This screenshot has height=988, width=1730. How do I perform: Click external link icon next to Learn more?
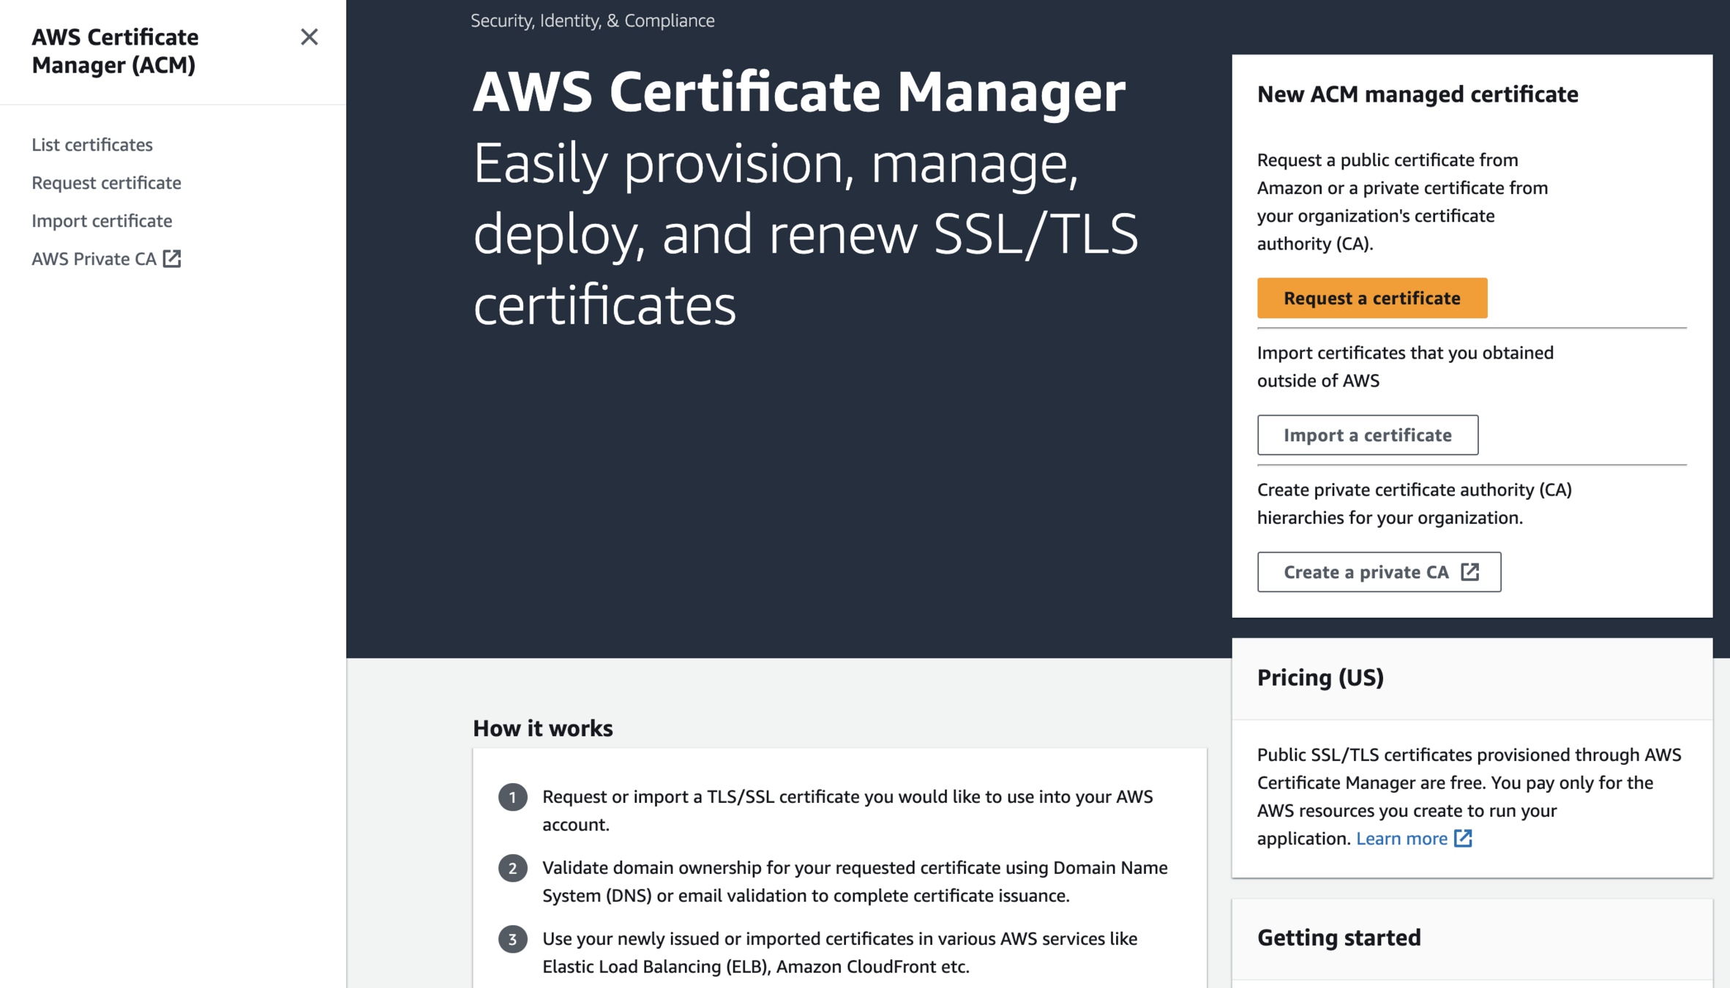coord(1463,838)
